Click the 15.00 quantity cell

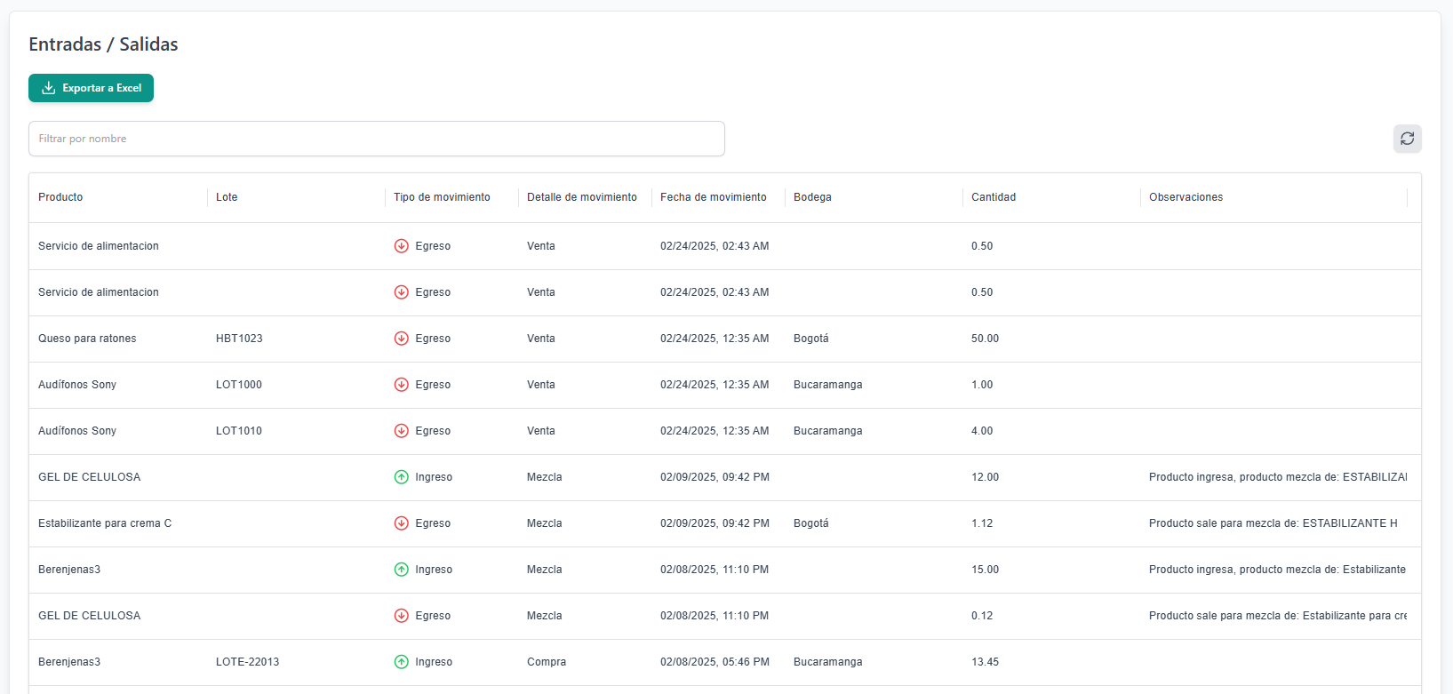985,570
